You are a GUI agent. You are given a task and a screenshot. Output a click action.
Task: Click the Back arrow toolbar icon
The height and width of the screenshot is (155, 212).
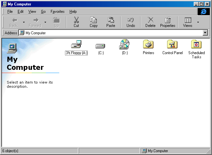15,20
